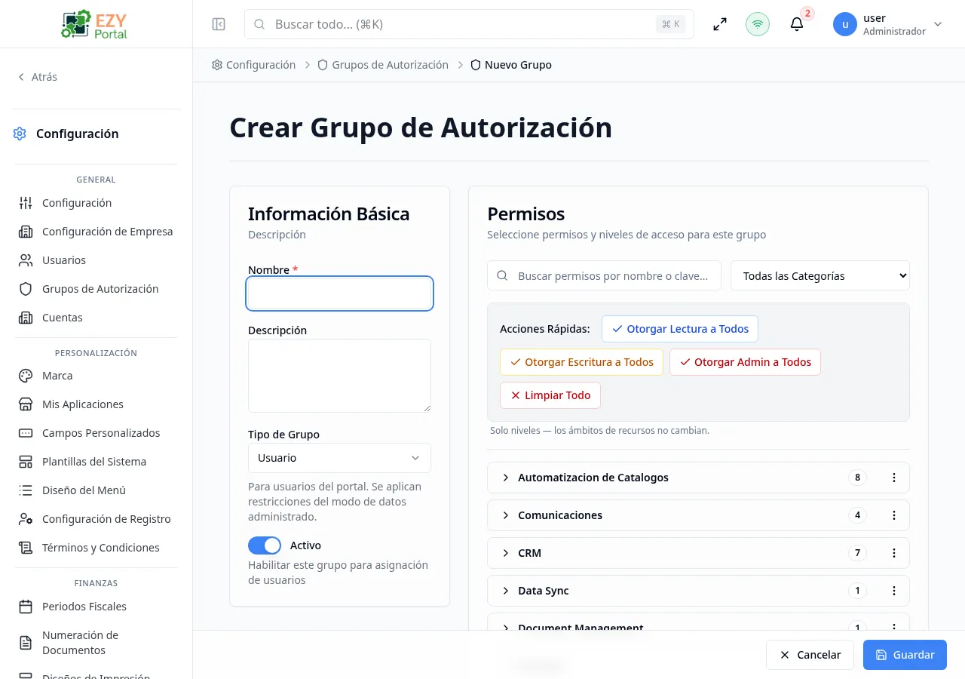Go back with Atrás link

click(38, 77)
